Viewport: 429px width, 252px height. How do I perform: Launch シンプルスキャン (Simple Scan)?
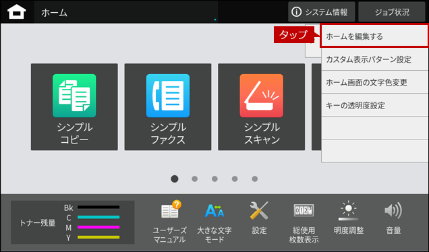click(x=261, y=107)
